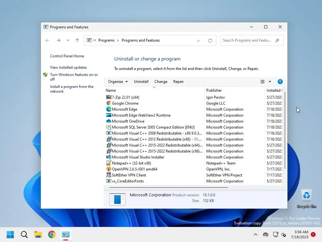
Task: Click the vs_CoreEditorFonts icon
Action: tap(108, 181)
